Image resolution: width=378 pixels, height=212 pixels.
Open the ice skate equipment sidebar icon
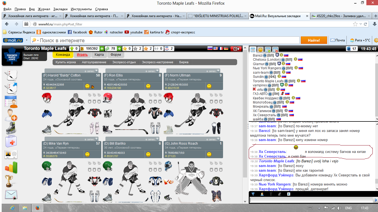pyautogui.click(x=11, y=128)
